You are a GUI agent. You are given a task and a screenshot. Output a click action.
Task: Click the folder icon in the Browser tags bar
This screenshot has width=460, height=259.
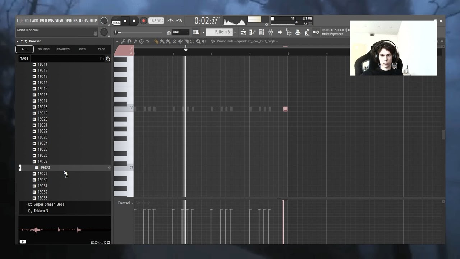pos(102,59)
